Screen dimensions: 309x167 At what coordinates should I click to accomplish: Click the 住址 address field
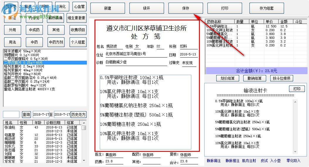click(x=136, y=54)
